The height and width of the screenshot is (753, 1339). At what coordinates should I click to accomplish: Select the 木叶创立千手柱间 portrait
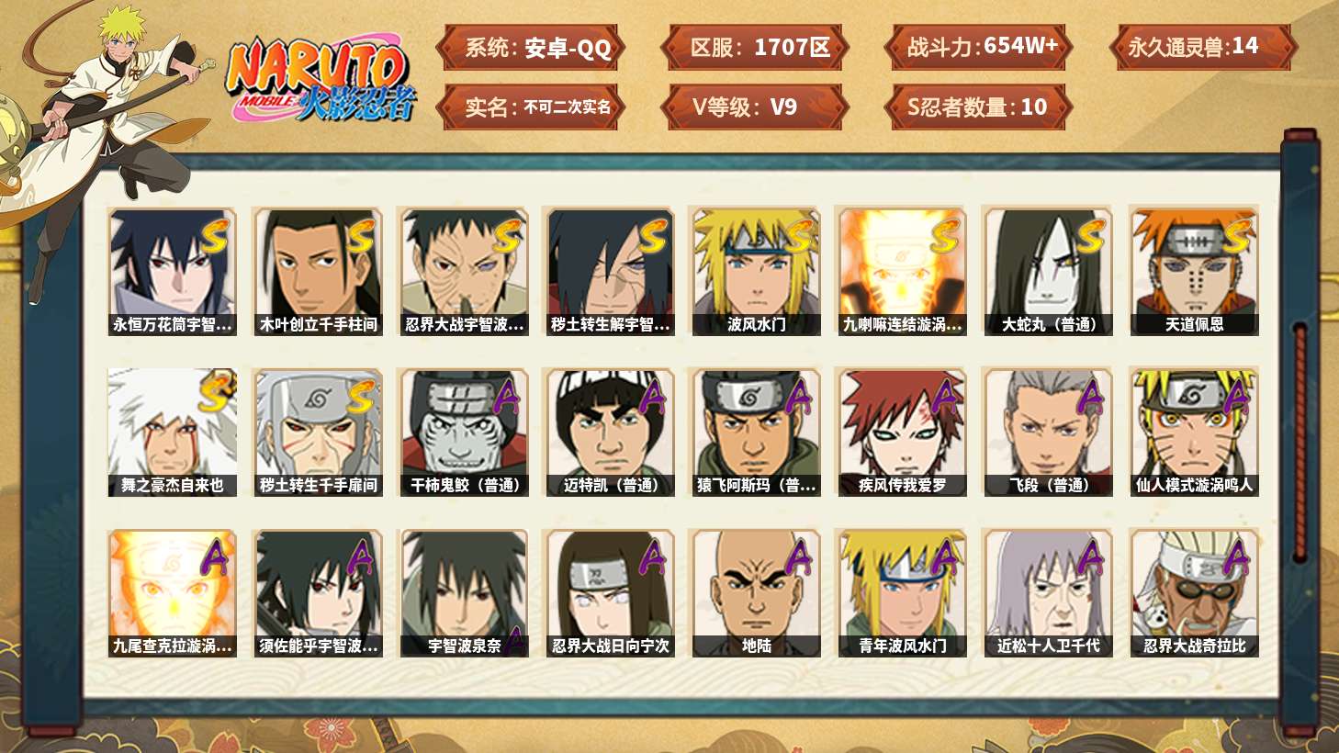tap(318, 271)
